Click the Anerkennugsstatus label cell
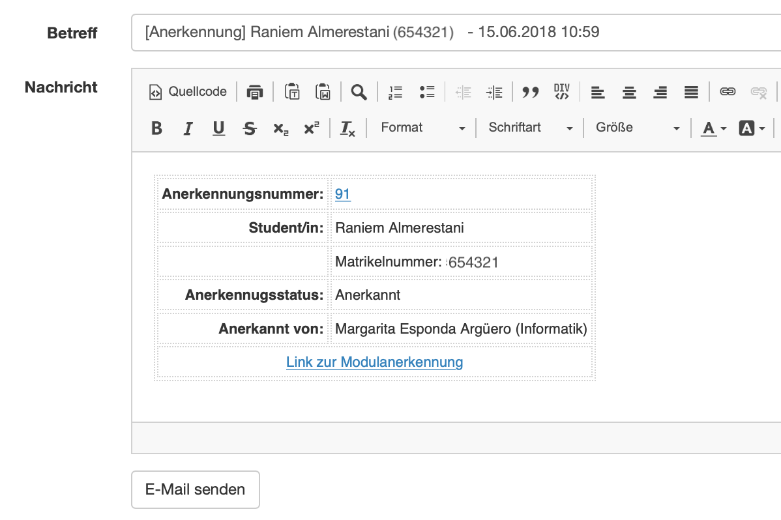The image size is (781, 520). [x=243, y=295]
